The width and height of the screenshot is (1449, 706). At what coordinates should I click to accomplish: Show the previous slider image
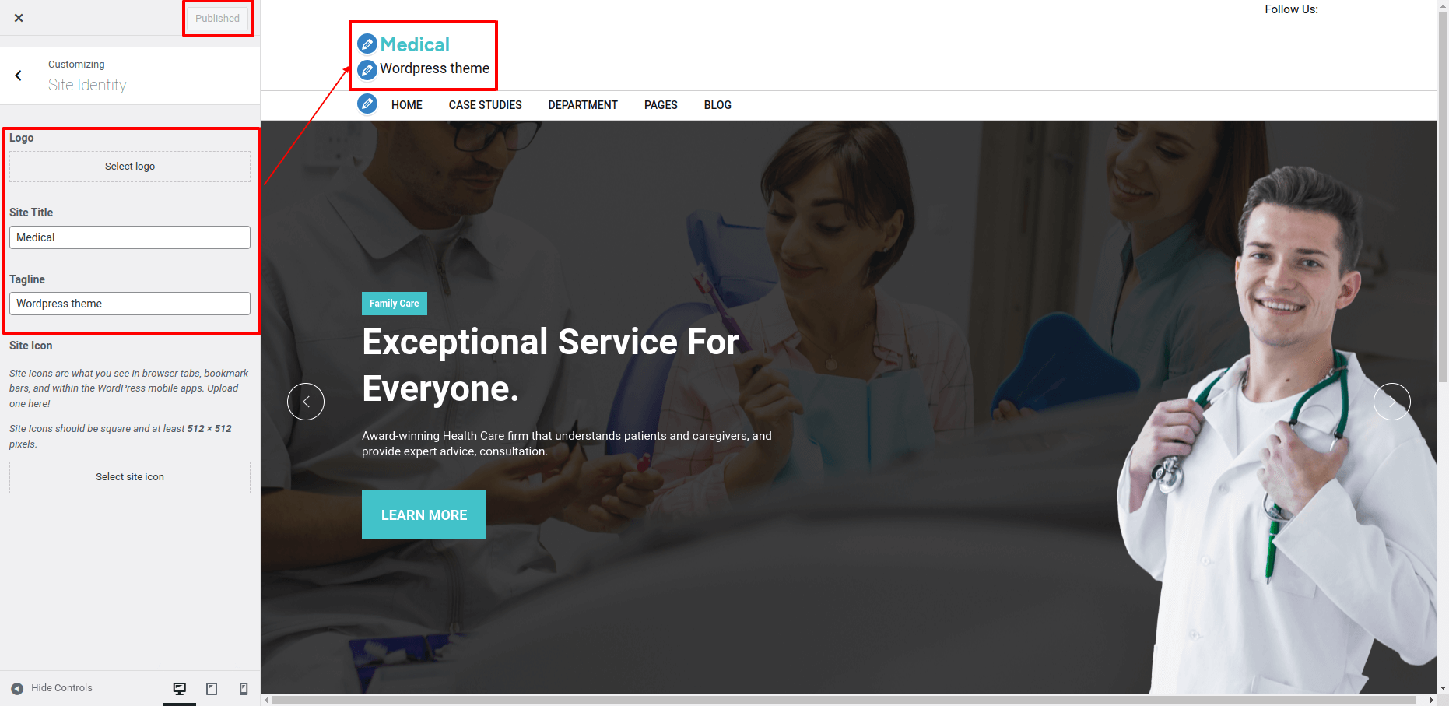pos(306,402)
